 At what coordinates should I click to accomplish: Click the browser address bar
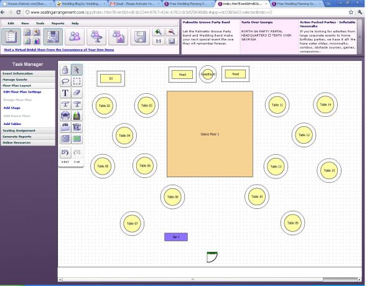pos(185,12)
